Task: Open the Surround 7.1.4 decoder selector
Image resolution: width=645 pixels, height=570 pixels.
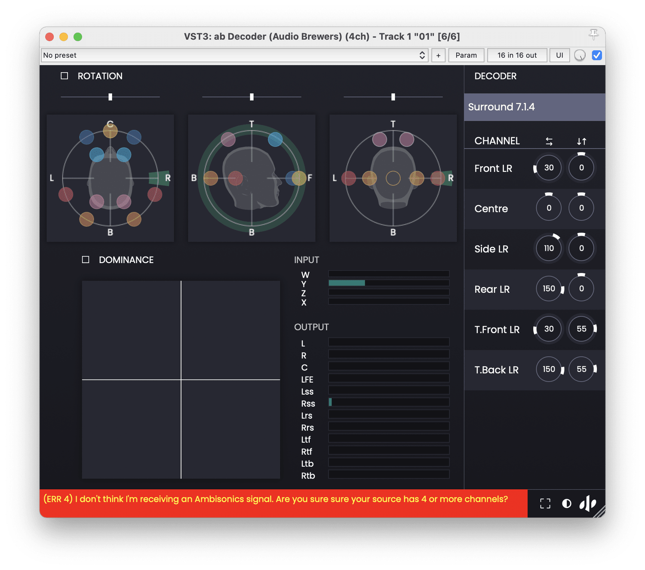Action: [x=534, y=107]
